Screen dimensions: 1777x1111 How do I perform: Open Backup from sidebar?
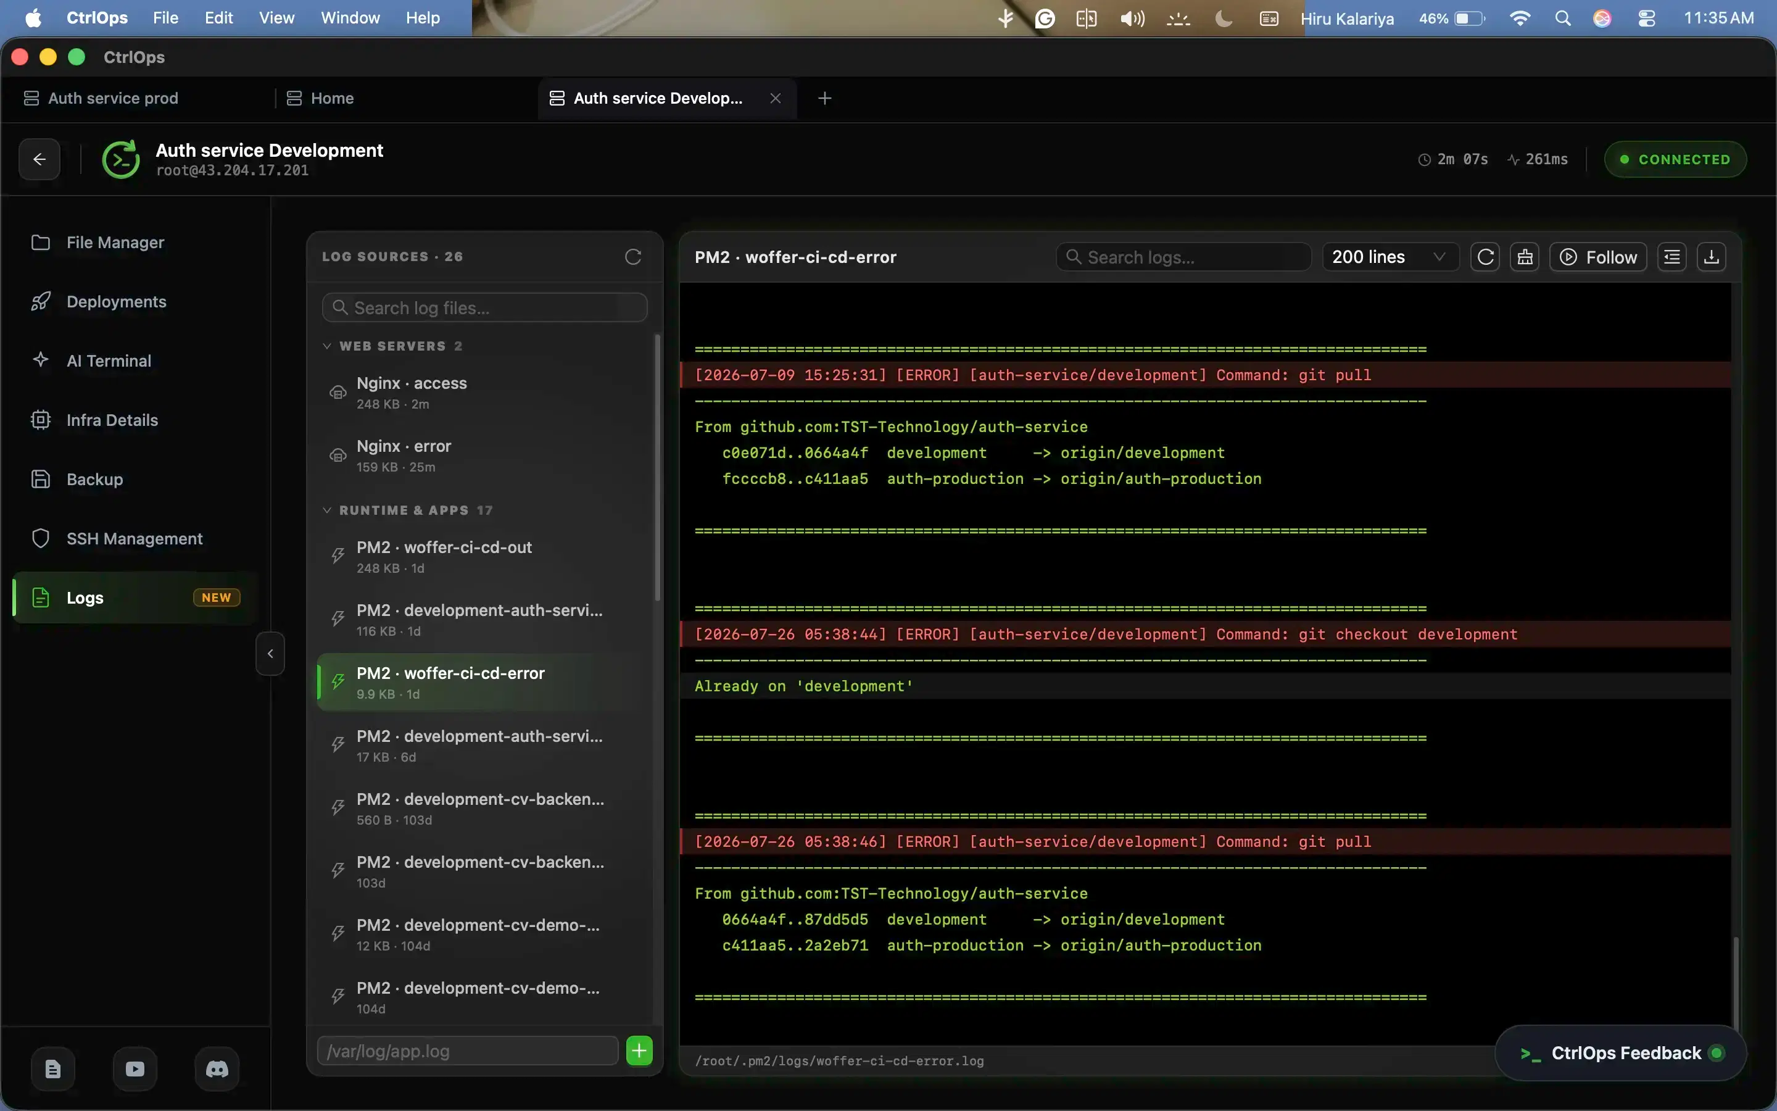point(135,479)
